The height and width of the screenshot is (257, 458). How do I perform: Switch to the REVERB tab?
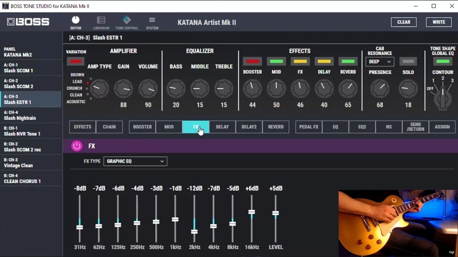276,127
